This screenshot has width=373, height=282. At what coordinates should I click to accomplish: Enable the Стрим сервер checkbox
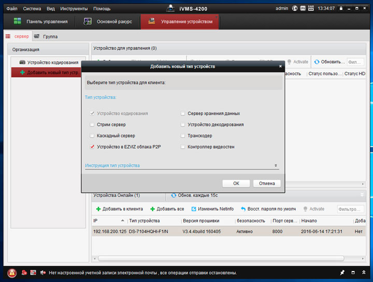point(92,124)
